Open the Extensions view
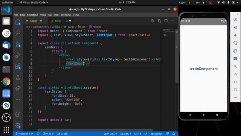This screenshot has width=241, height=136. (18, 66)
